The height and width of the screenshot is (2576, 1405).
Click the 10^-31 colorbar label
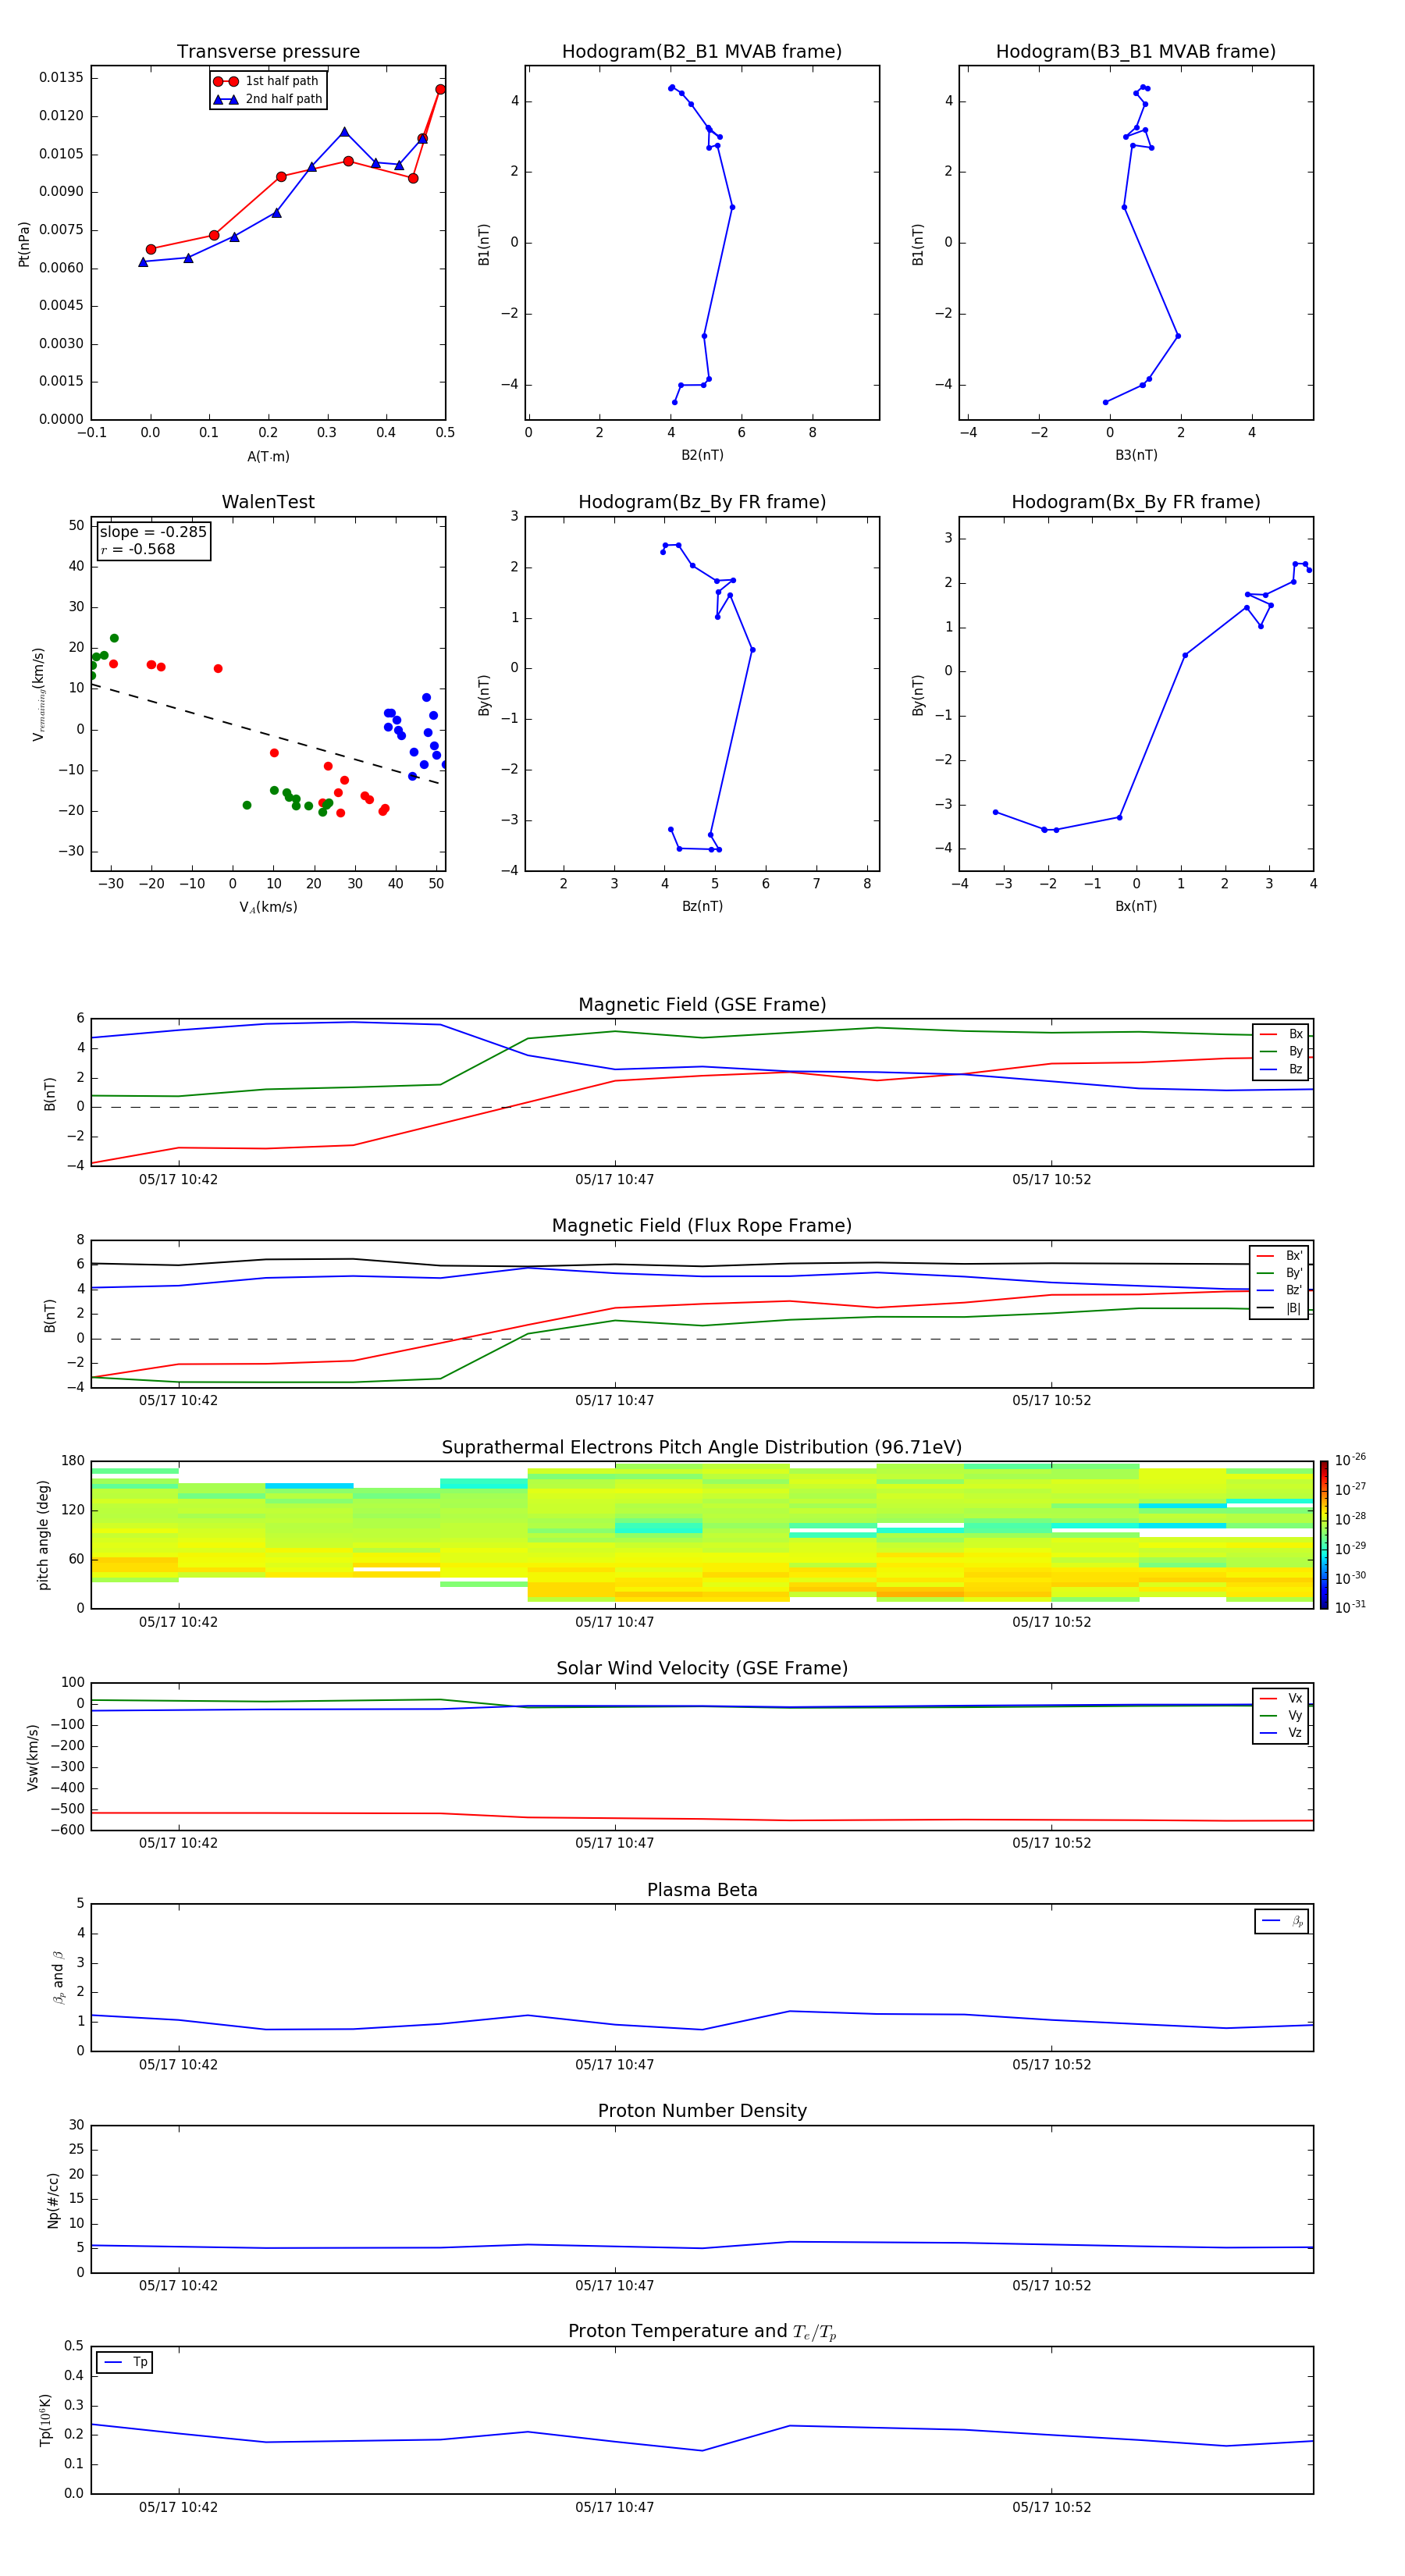1350,1607
